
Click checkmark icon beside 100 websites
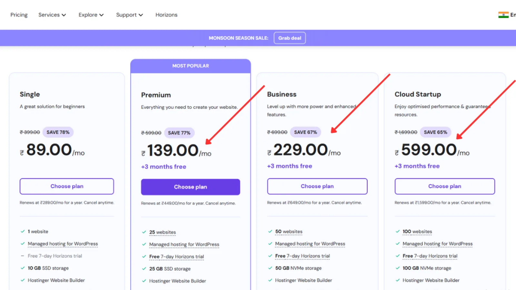(x=398, y=231)
